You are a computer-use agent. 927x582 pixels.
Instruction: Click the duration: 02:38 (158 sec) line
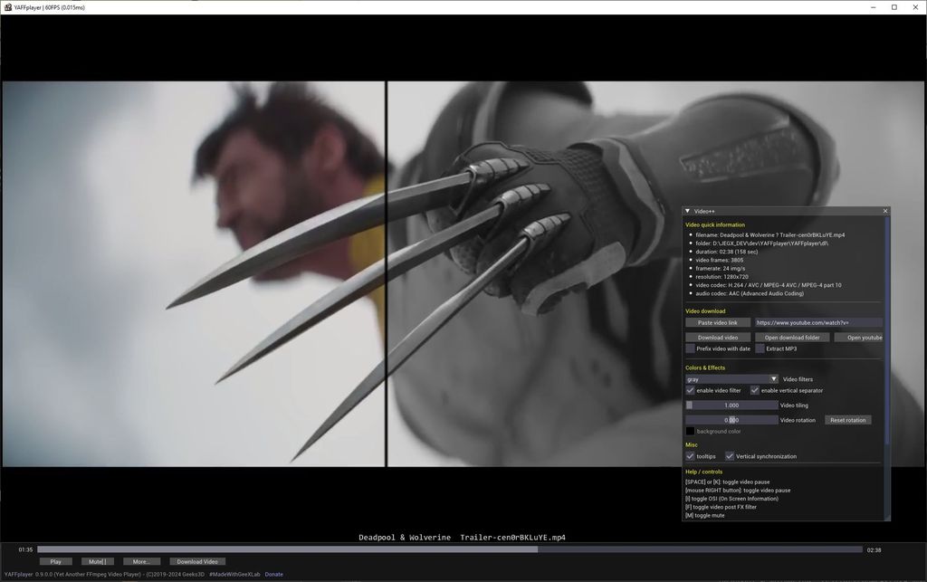pyautogui.click(x=726, y=252)
